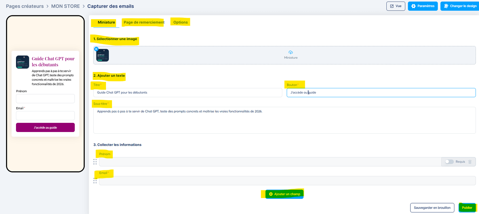The image size is (479, 214).
Task: Click the Bouton text input field
Action: 381,92
